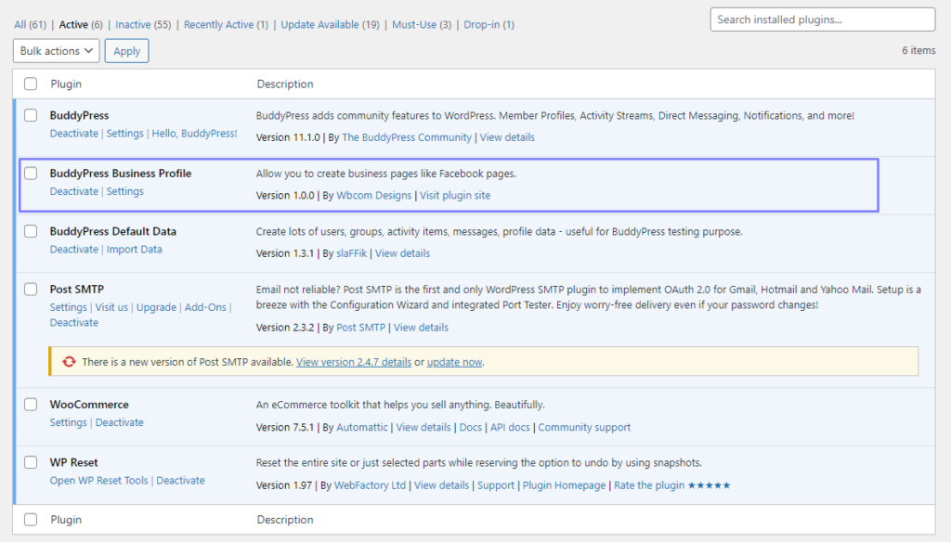
Task: Check the BuddyPress Business Profile checkbox
Action: (x=30, y=173)
